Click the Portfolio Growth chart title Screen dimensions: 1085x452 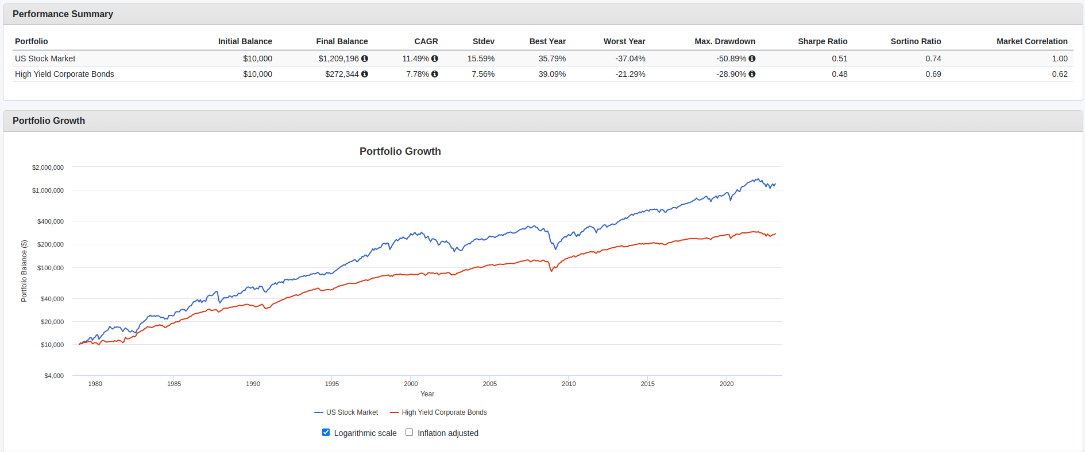(x=400, y=151)
